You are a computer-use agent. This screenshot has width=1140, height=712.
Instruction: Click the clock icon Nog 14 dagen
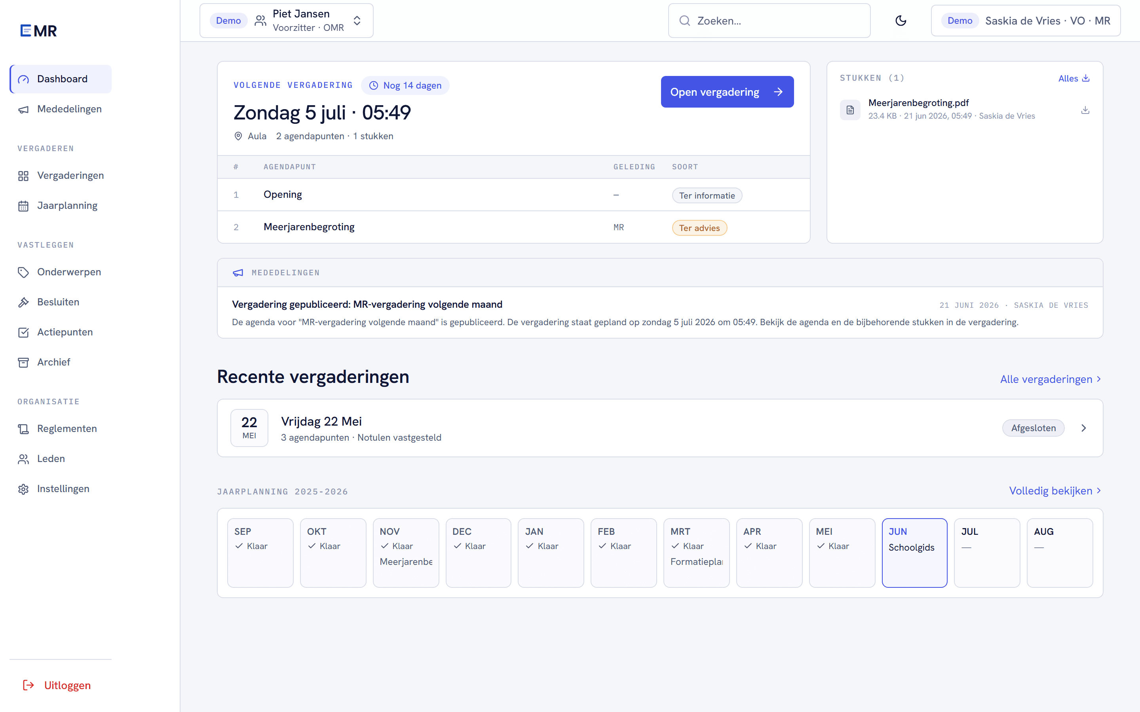pos(374,86)
